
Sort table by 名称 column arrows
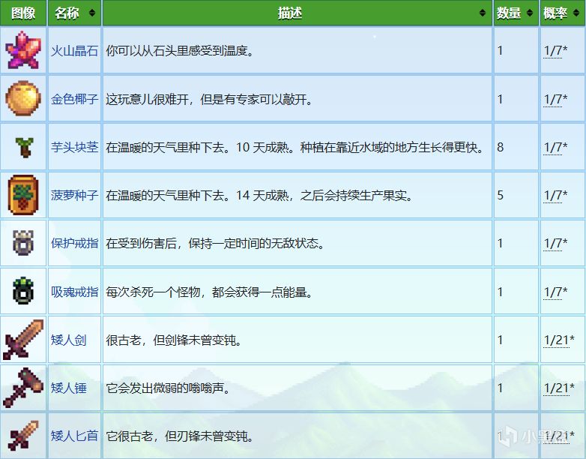pos(92,13)
